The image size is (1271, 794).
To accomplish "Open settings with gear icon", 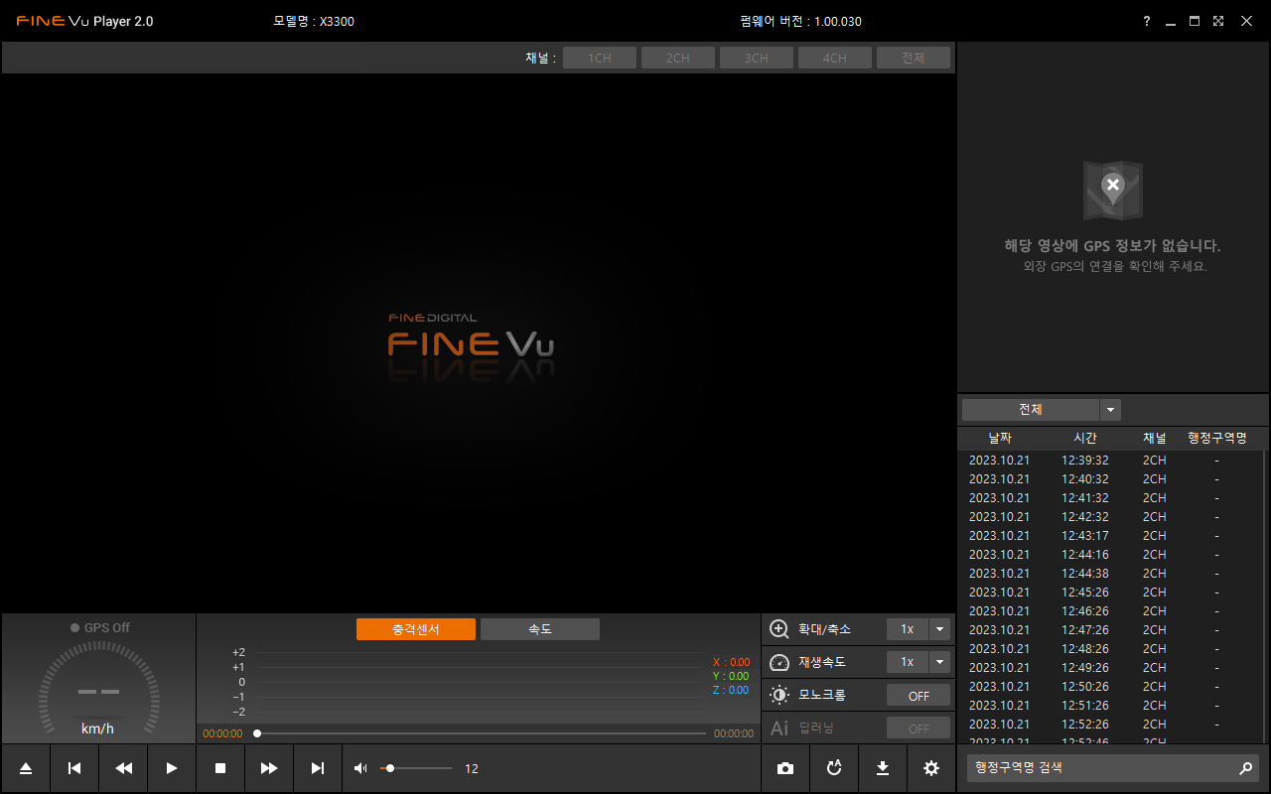I will [x=931, y=768].
